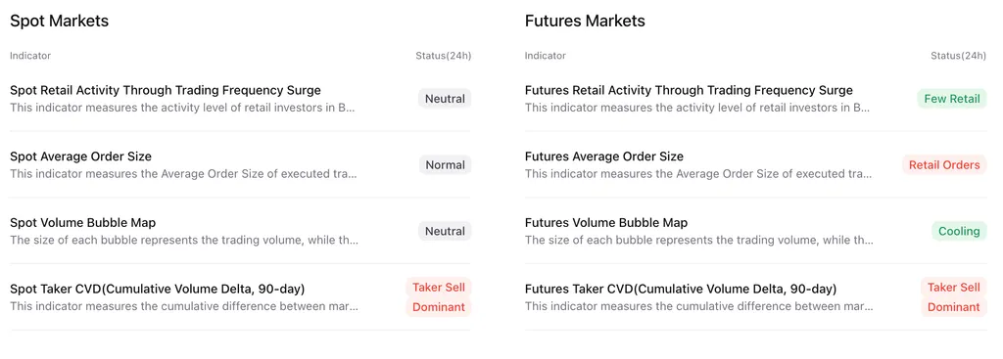Click the Spot Markets heading
The width and height of the screenshot is (1003, 359).
[x=60, y=22]
